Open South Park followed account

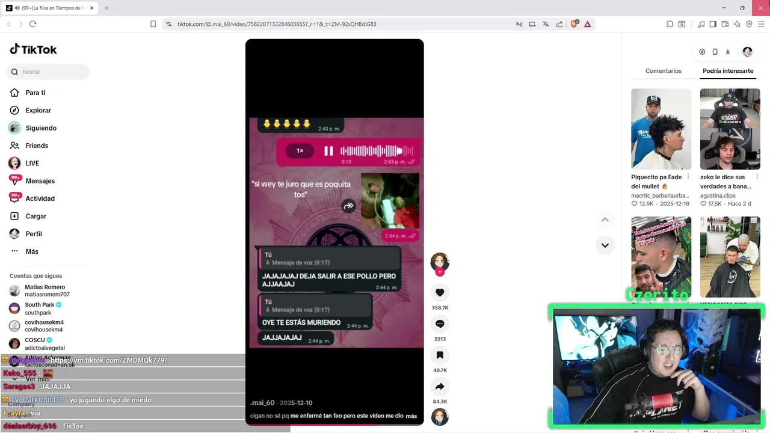[35, 309]
